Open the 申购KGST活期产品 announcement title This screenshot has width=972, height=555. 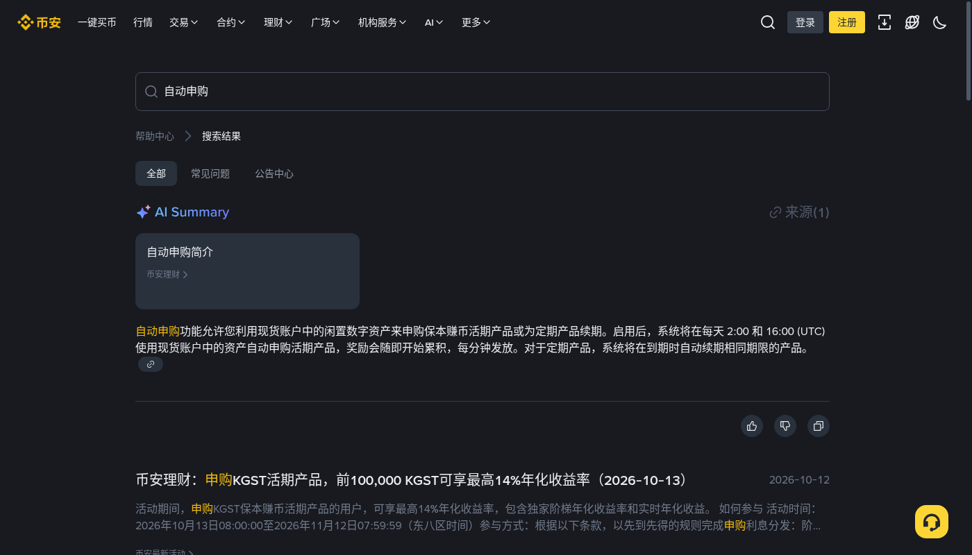coord(412,480)
